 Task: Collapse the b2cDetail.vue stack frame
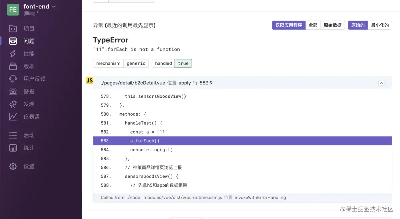click(381, 83)
